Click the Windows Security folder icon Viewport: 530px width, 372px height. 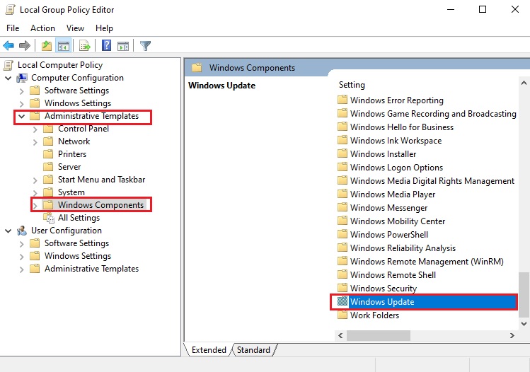tap(342, 288)
